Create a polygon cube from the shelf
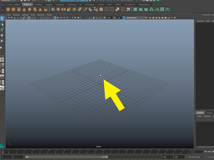 (13, 9)
